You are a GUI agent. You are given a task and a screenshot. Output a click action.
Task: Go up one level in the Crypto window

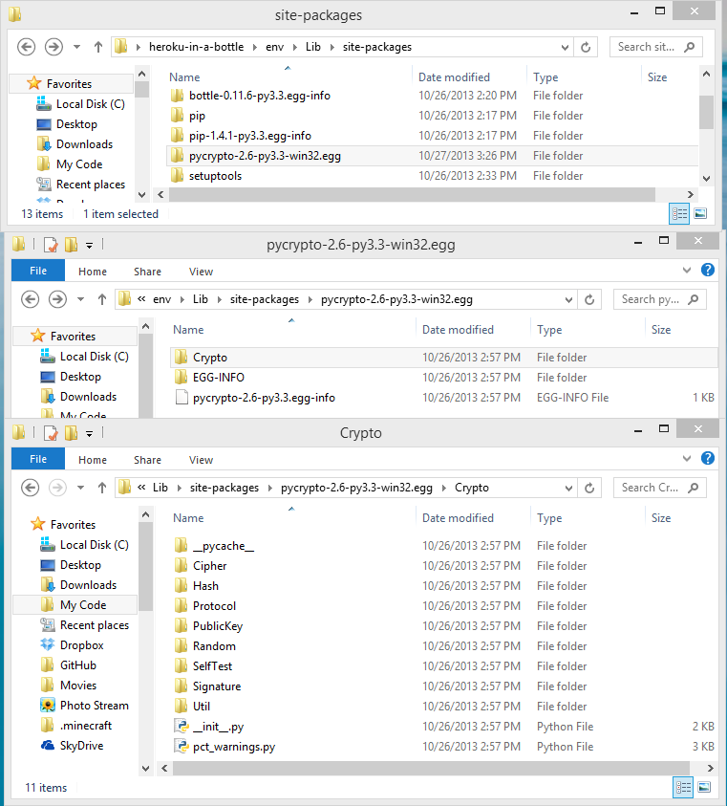point(101,488)
